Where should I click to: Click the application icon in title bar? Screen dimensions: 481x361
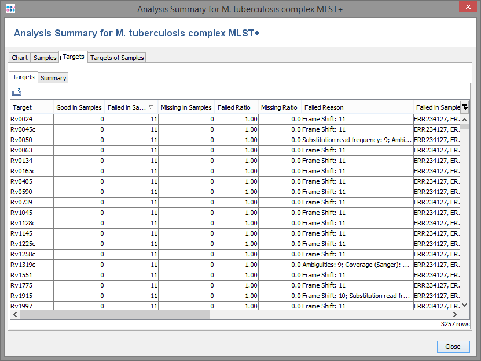pos(10,9)
